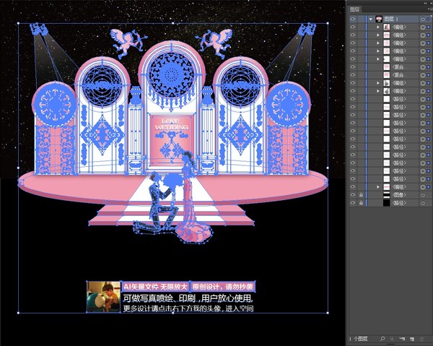Click the target circle of the second <复合…> row
Viewport: 433px width, 346px height.
(x=422, y=75)
